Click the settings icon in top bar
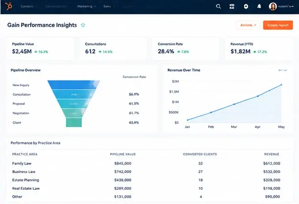Screen dimensions: 299x204 [246, 6]
